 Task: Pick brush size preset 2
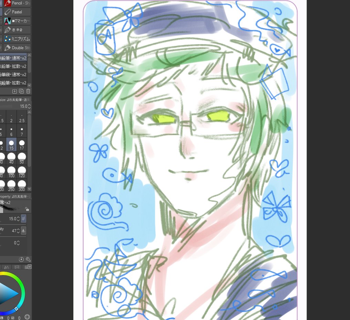click(11, 118)
